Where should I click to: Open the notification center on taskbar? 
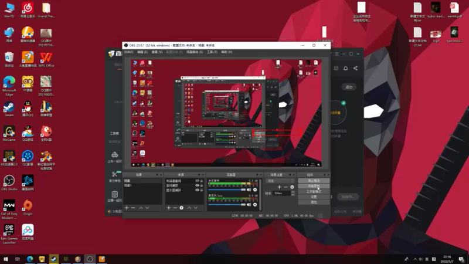pos(461,259)
